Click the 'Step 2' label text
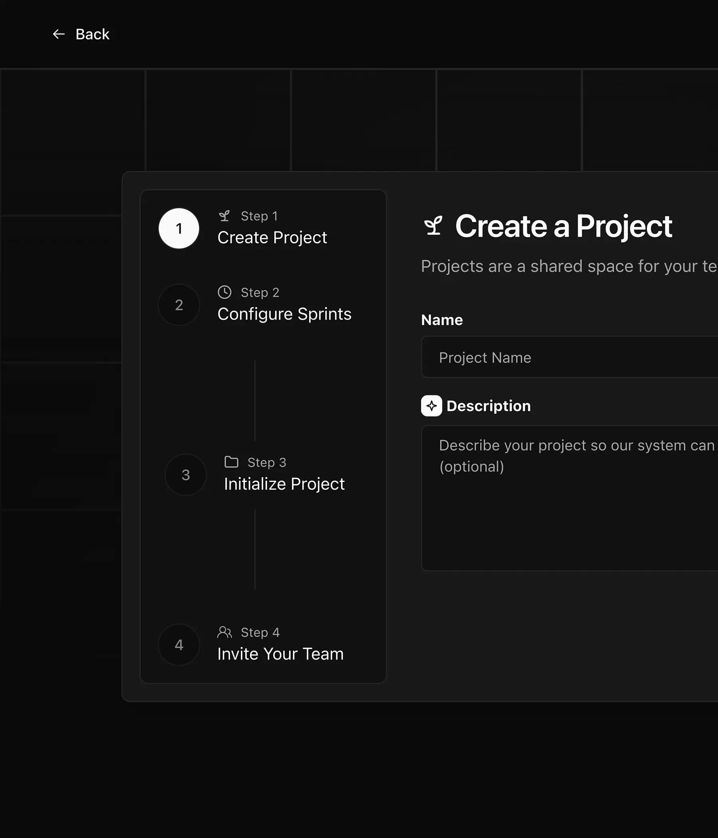The image size is (718, 838). (260, 293)
